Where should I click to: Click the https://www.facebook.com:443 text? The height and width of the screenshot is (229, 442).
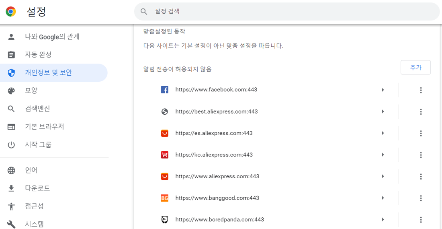click(216, 90)
